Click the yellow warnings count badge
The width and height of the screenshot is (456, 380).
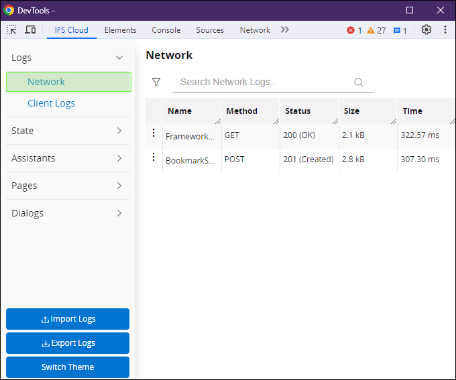pos(376,30)
